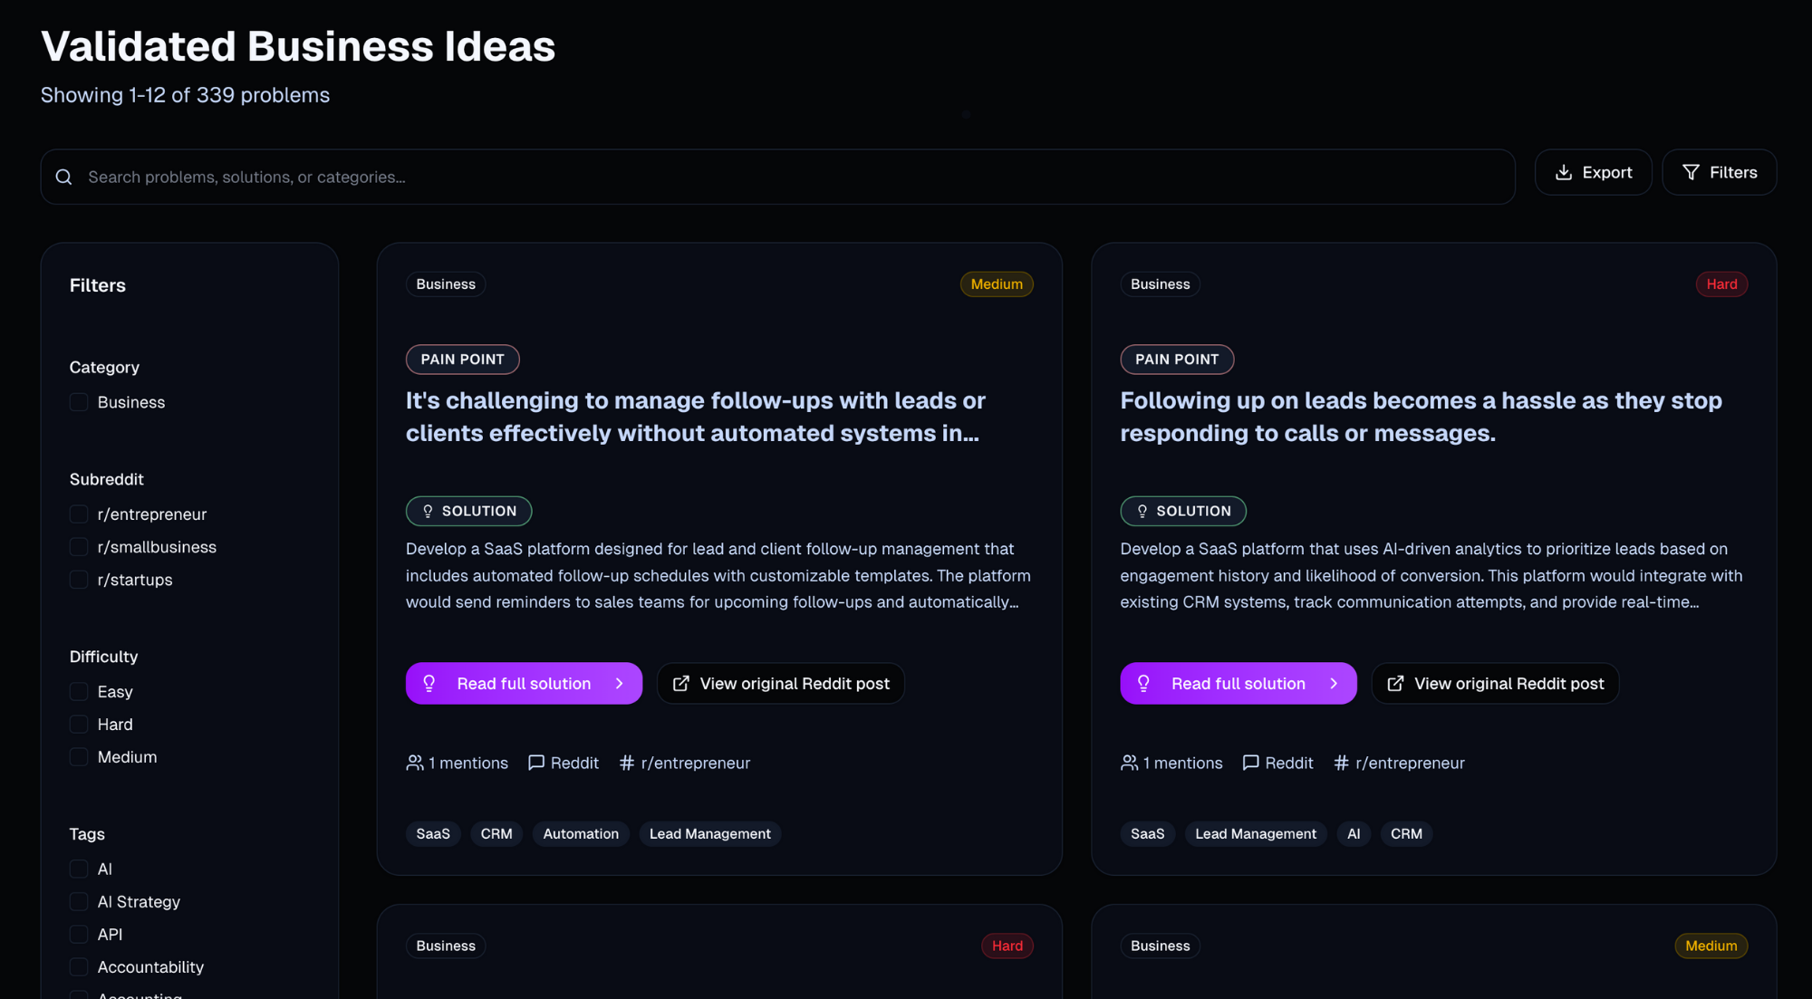Click the download icon on Export
1812x999 pixels.
click(x=1563, y=172)
